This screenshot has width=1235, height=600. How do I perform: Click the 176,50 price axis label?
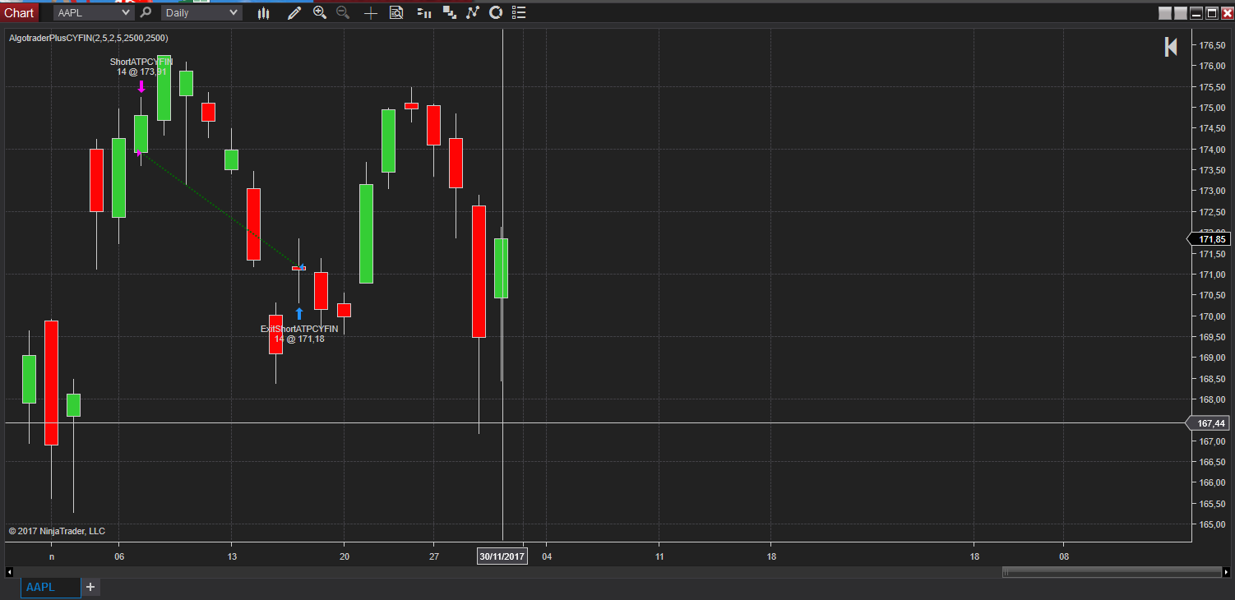click(1214, 45)
